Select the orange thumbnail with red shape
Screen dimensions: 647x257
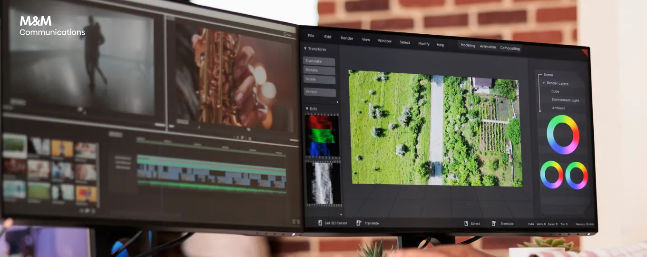pyautogui.click(x=86, y=193)
